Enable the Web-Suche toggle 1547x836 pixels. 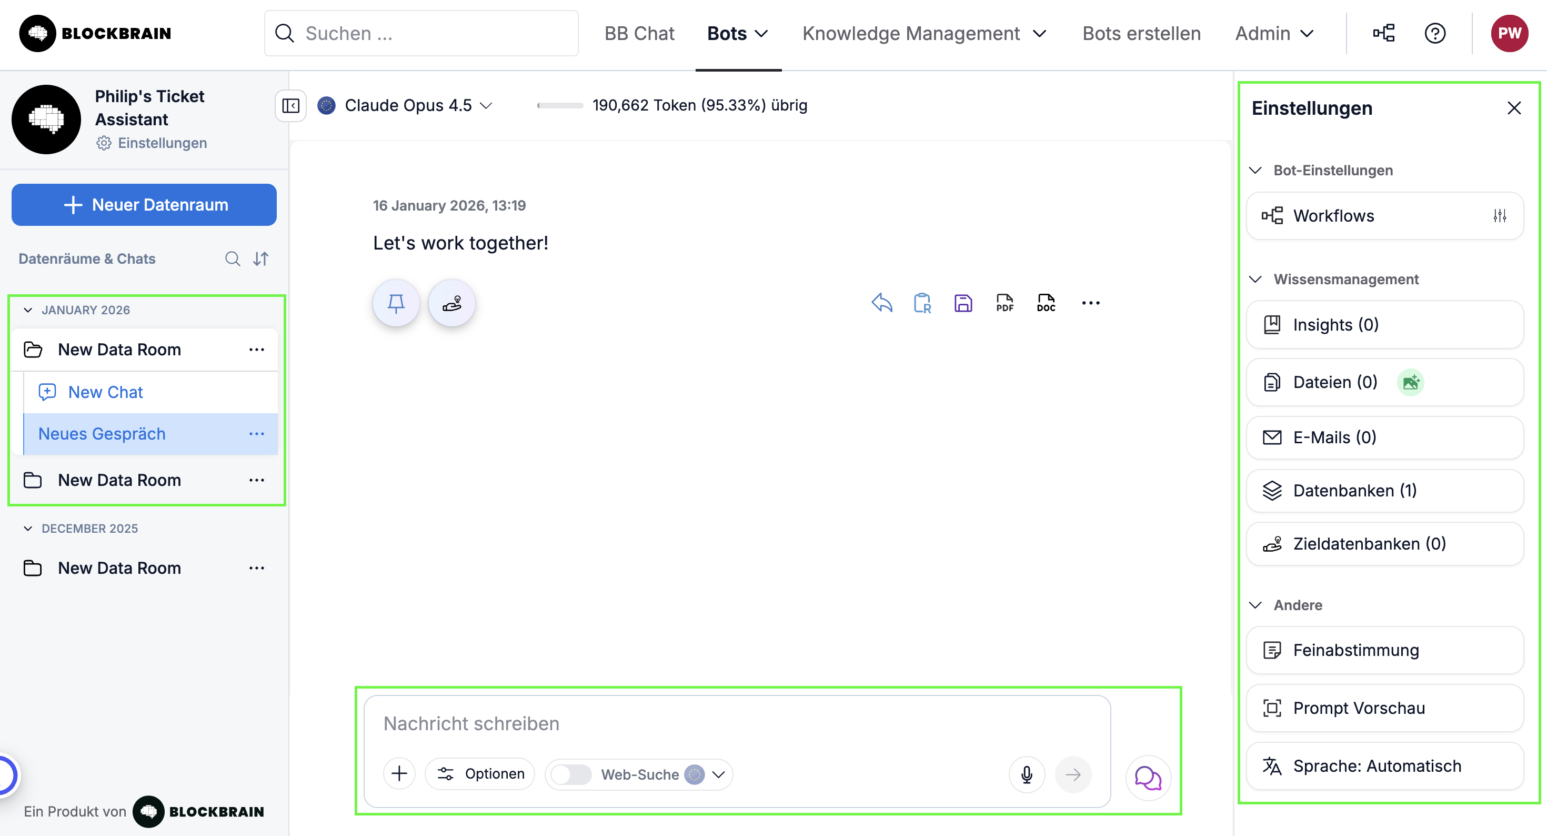pos(571,774)
